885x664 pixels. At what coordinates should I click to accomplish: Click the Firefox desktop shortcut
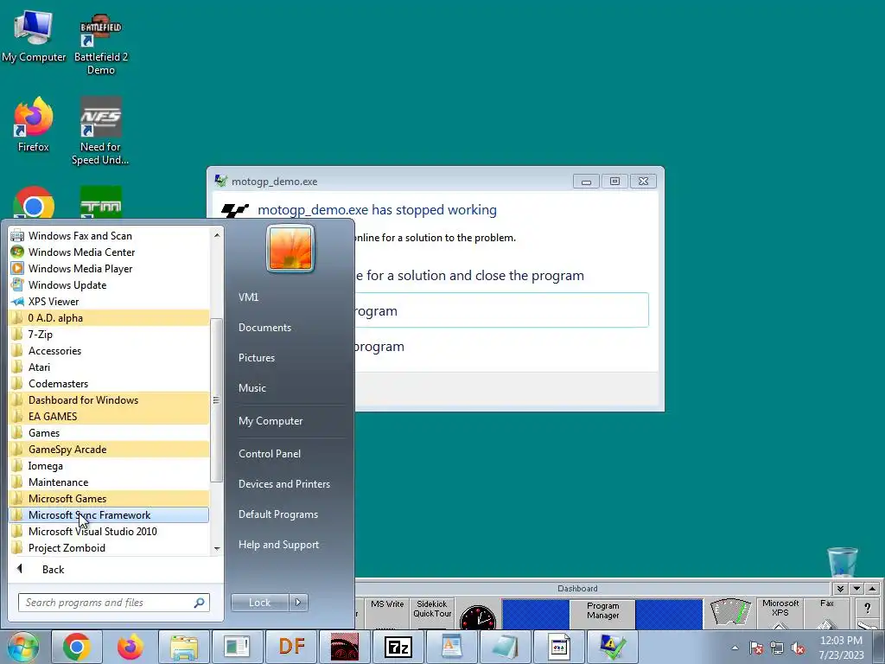point(34,124)
